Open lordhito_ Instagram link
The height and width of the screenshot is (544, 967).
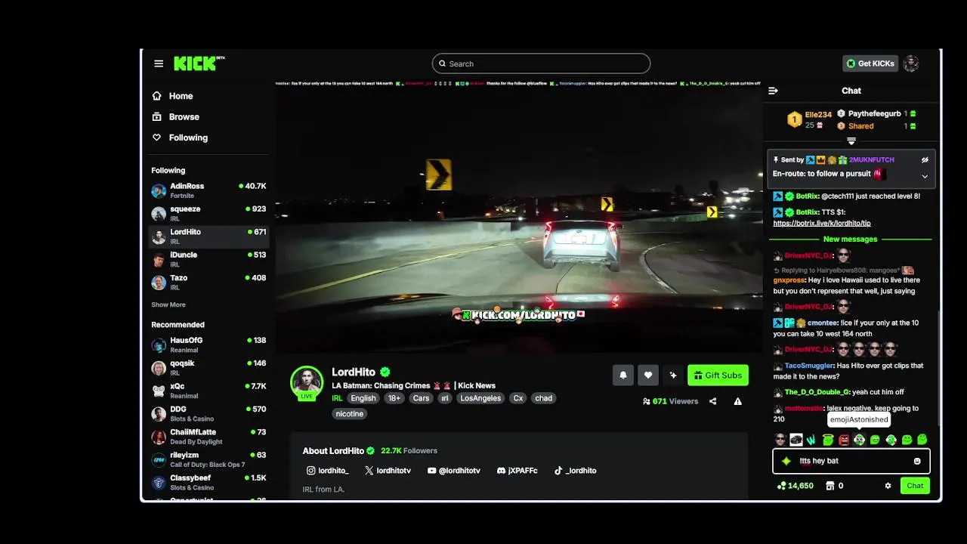point(328,471)
